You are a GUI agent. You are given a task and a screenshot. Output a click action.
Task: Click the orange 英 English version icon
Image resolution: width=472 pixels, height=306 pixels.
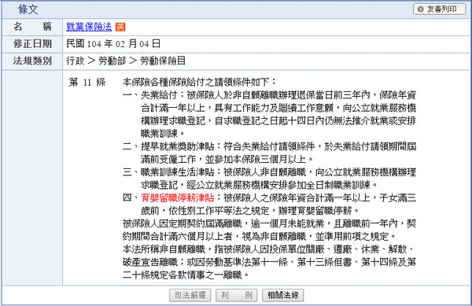(x=120, y=27)
